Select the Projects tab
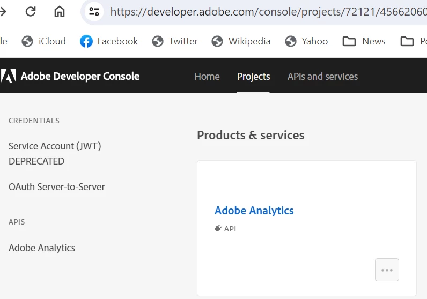Image resolution: width=427 pixels, height=299 pixels. 253,77
